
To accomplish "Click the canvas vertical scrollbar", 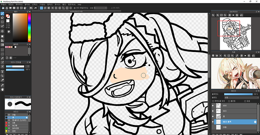I will click(x=209, y=66).
